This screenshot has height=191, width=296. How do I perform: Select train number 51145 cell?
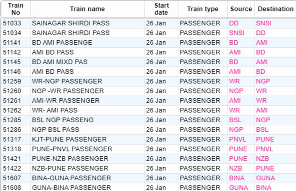click(x=12, y=62)
